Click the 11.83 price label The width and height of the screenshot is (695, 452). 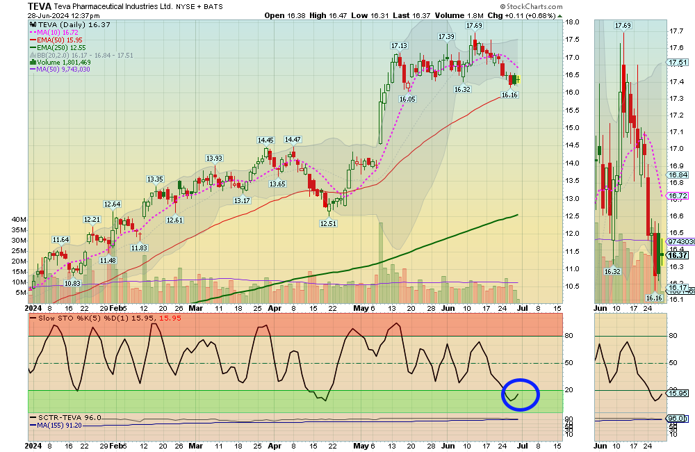[139, 248]
